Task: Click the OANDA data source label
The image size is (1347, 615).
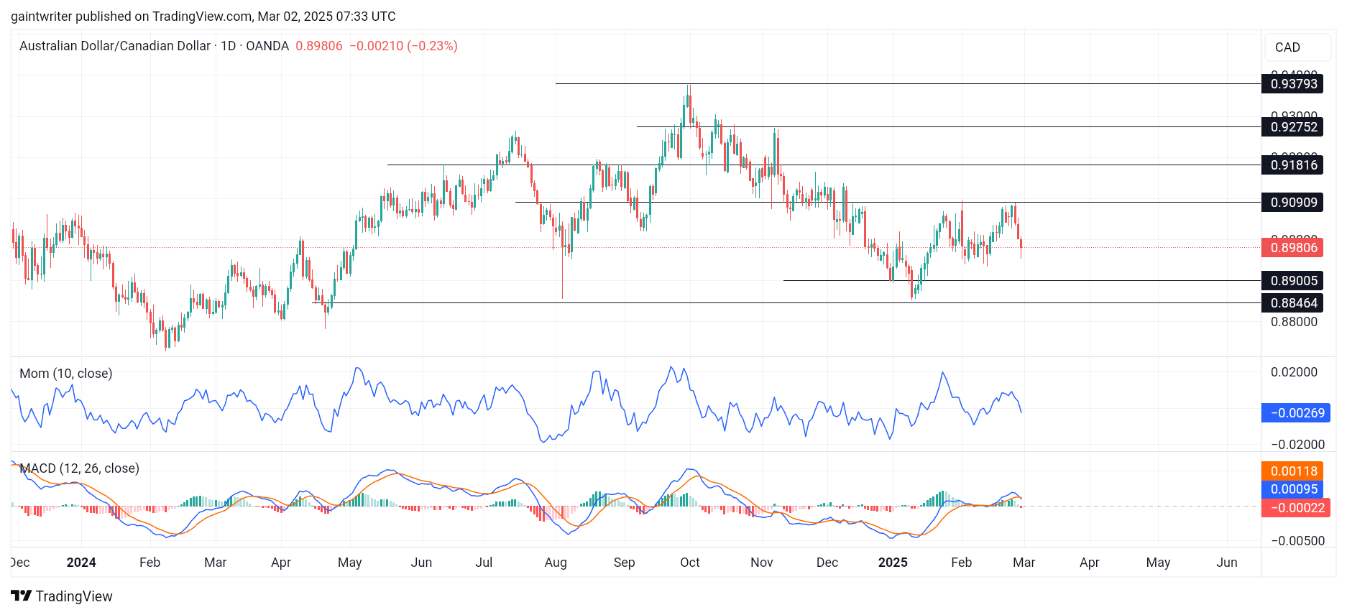Action: click(x=267, y=46)
